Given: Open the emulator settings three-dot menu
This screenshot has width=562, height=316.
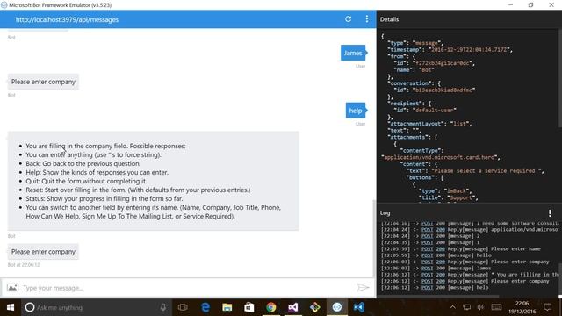Looking at the screenshot, I should [x=367, y=19].
